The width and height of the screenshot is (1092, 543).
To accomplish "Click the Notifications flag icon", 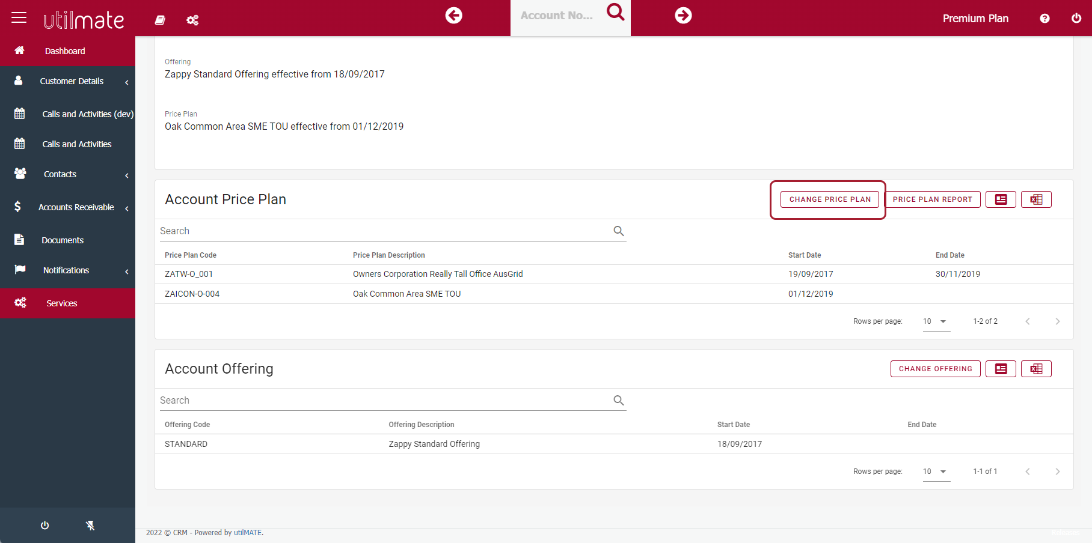I will 20,269.
